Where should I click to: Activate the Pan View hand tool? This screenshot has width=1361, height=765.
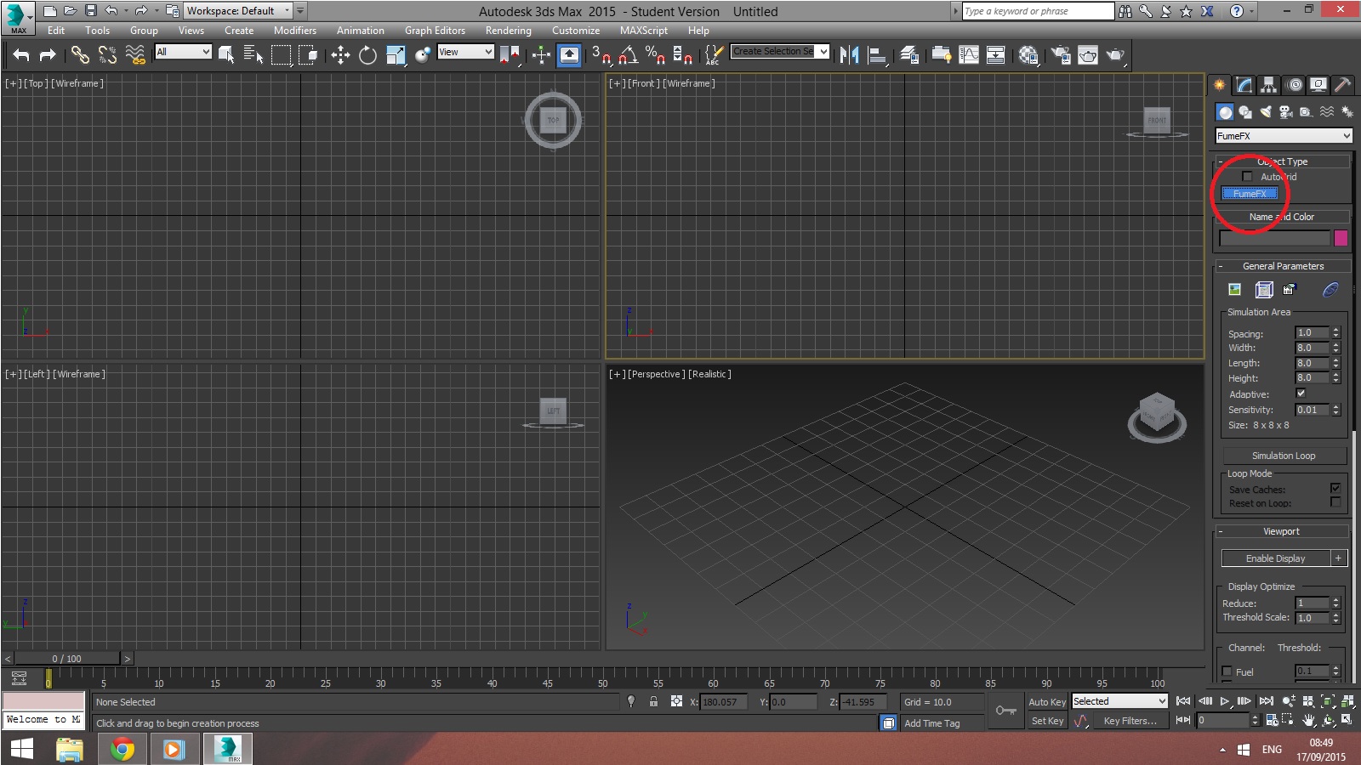1308,720
